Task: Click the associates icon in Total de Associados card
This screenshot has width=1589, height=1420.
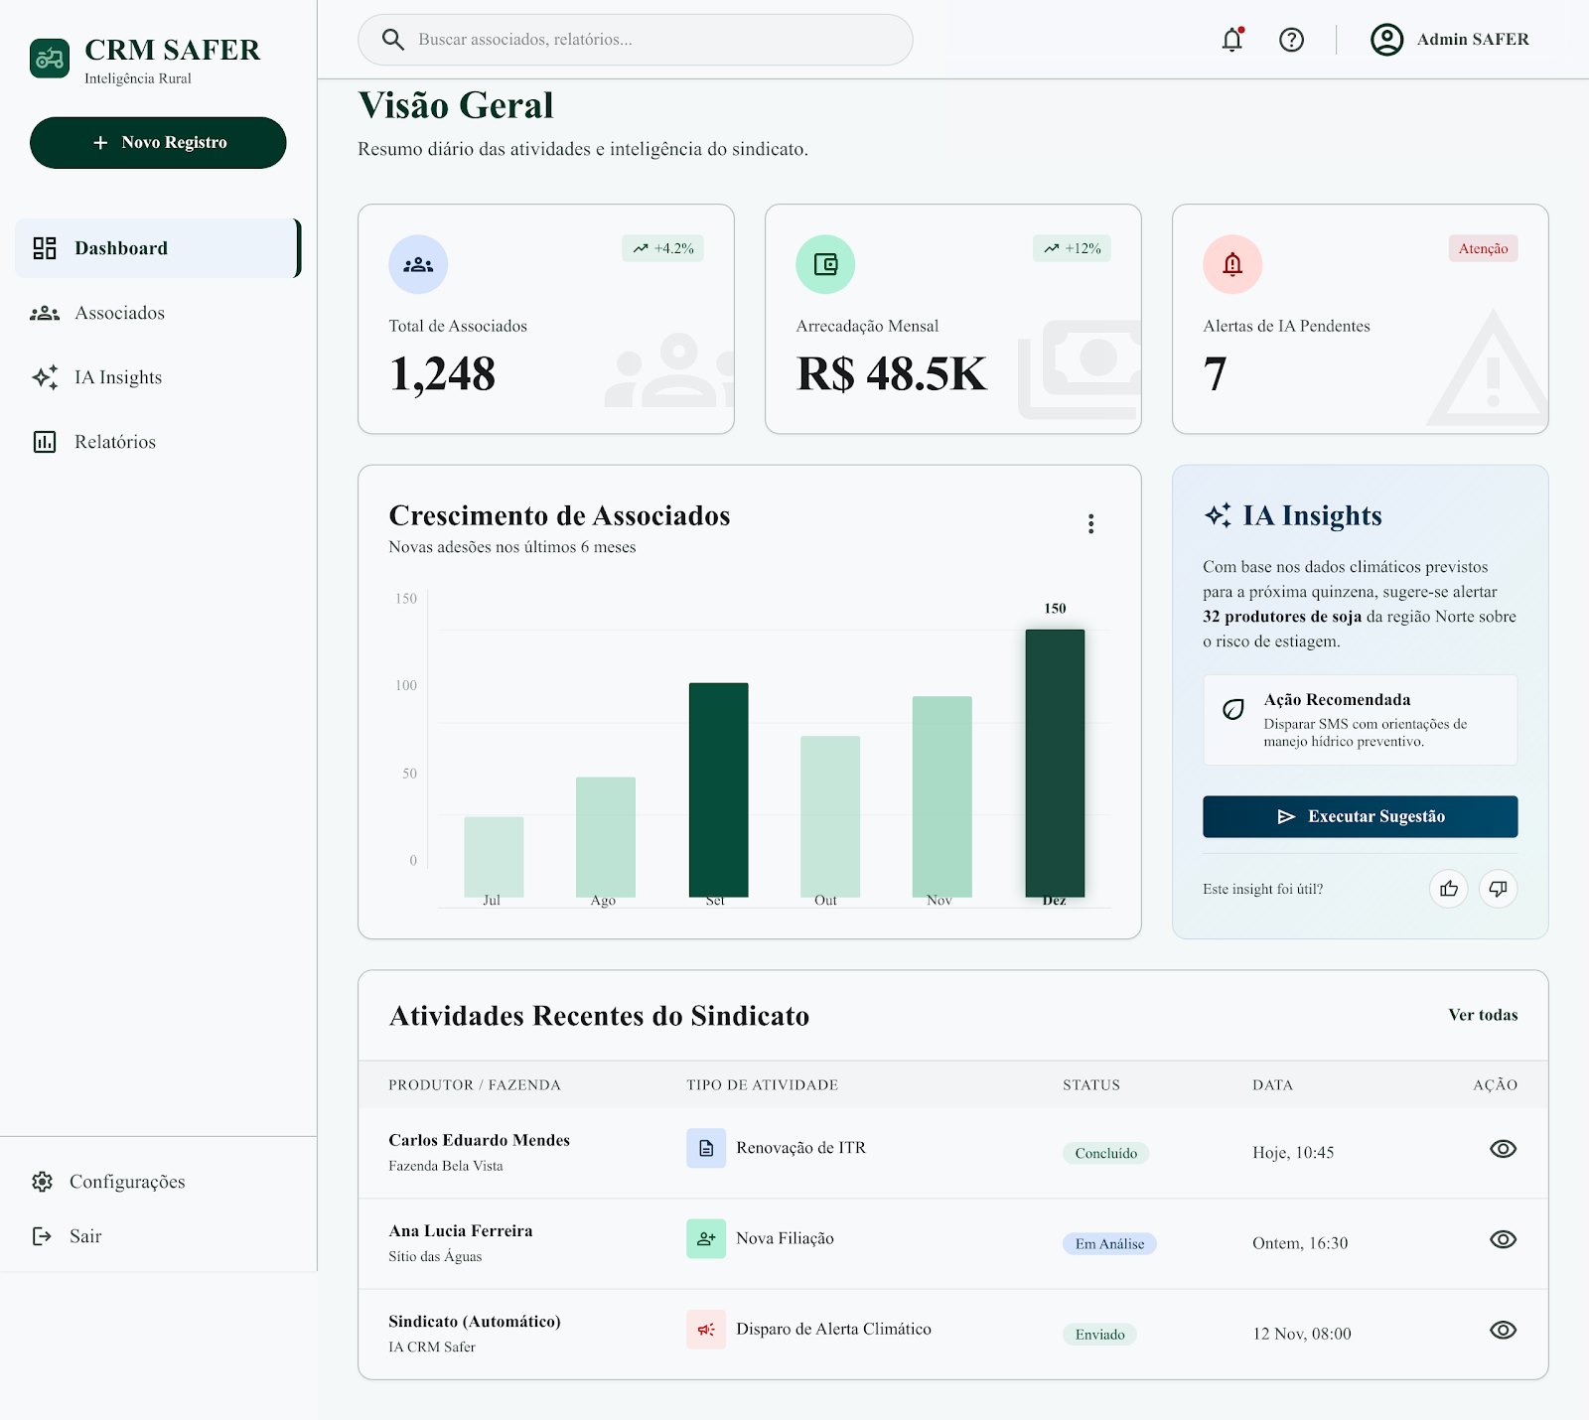Action: click(418, 264)
